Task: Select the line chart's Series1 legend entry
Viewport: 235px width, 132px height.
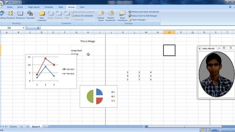Action: click(x=68, y=74)
